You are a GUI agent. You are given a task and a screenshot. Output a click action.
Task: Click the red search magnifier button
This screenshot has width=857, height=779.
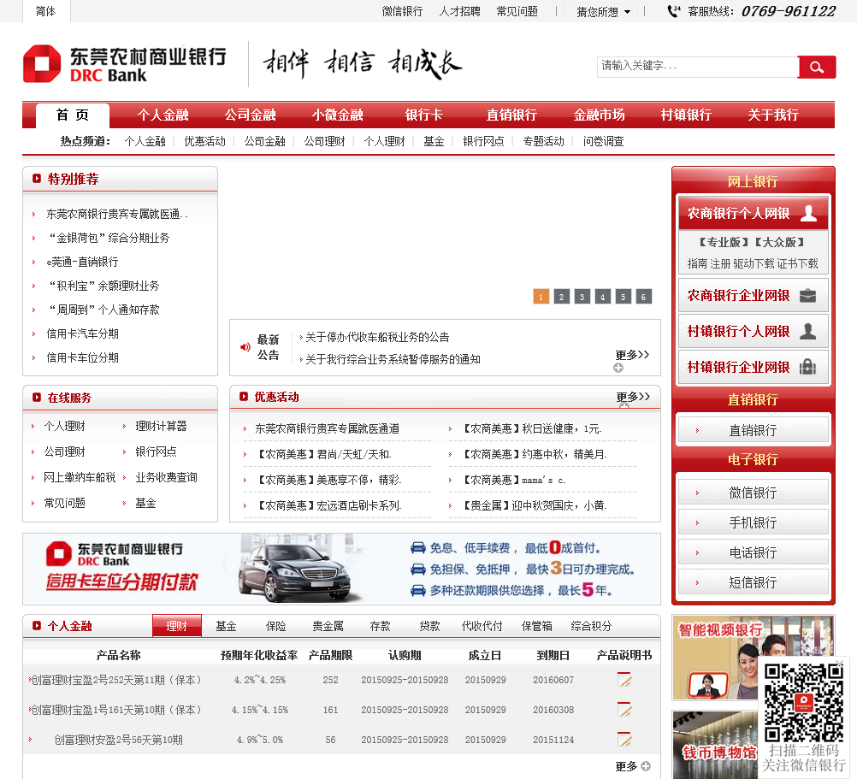click(817, 67)
